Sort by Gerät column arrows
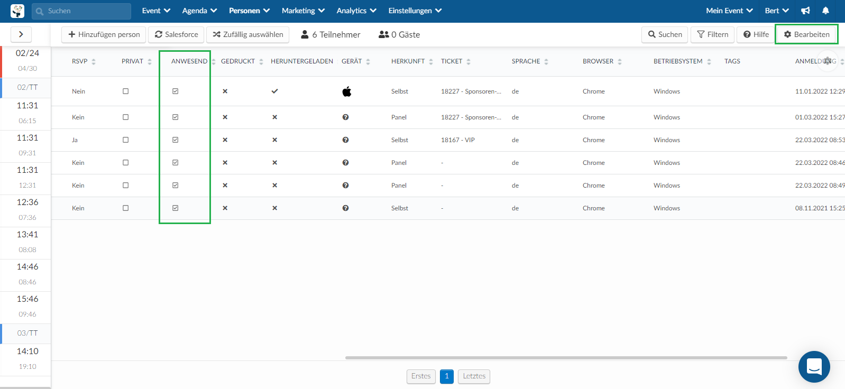Viewport: 845px width, 389px height. [x=368, y=62]
